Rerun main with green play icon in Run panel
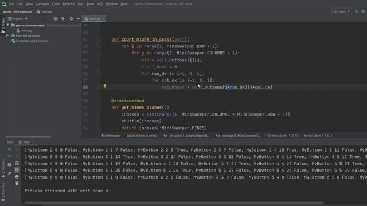The image size is (367, 206). coord(9,149)
